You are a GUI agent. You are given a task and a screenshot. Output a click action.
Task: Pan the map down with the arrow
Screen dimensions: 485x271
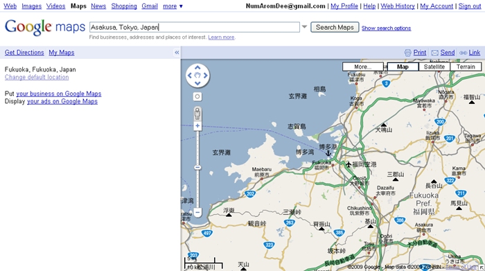(197, 83)
